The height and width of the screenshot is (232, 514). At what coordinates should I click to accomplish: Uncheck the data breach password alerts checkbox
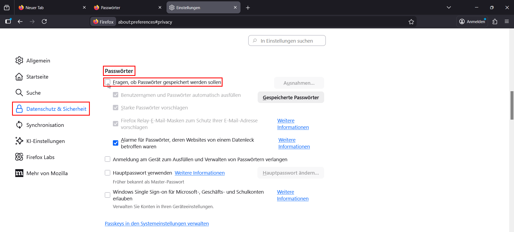(x=116, y=143)
